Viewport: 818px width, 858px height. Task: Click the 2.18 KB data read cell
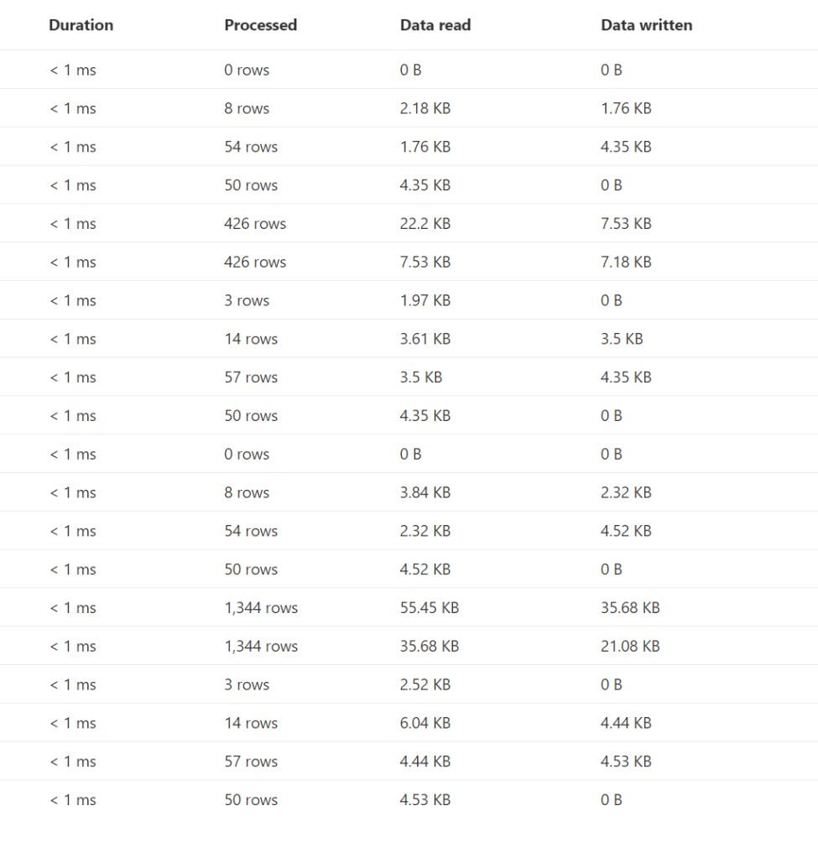pos(425,108)
